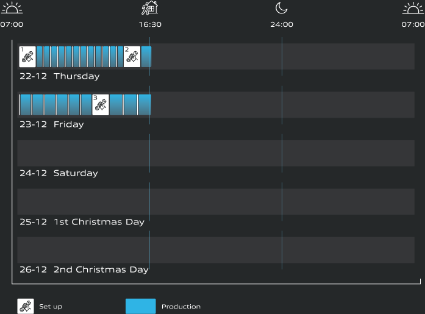Screen dimensions: 425x314
Task: Click the house icon above 16:30
Action: [x=150, y=8]
